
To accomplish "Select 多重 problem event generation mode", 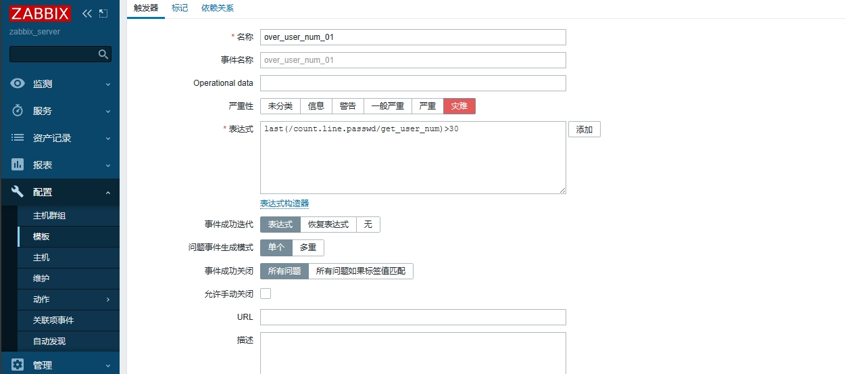I will (308, 248).
